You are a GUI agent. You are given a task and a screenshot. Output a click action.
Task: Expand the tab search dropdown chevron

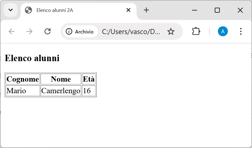pos(11,10)
